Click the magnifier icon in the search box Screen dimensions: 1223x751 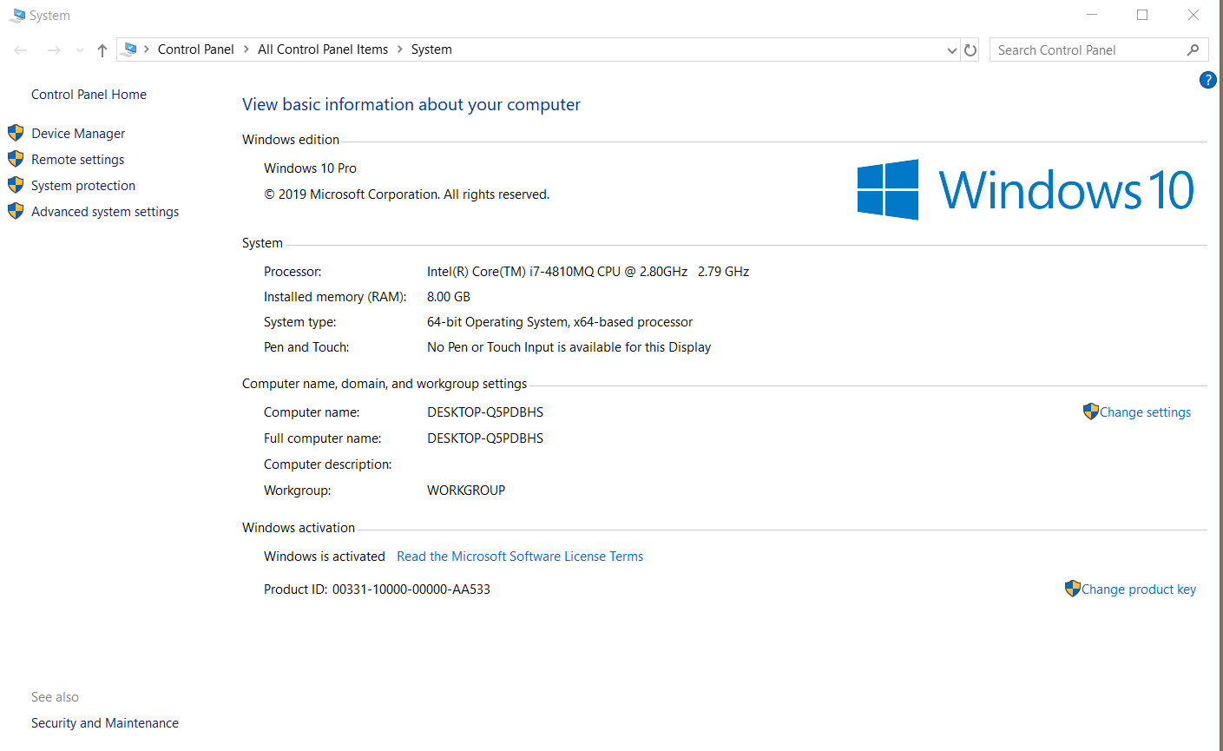click(x=1193, y=50)
